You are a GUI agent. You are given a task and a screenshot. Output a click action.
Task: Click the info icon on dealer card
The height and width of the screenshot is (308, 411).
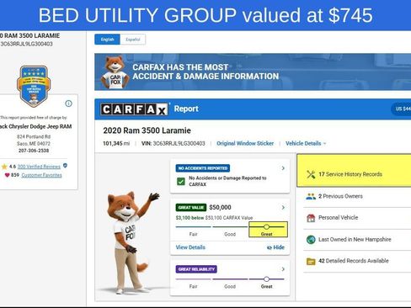click(x=68, y=104)
